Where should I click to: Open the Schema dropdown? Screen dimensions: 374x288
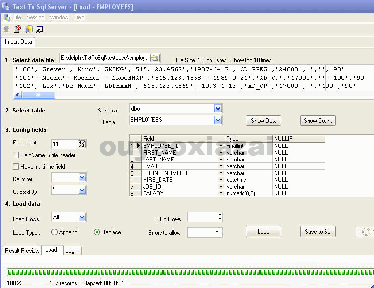click(x=218, y=109)
